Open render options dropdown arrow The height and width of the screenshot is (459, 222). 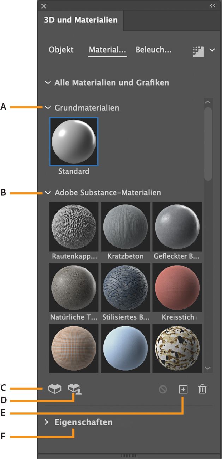pyautogui.click(x=212, y=50)
